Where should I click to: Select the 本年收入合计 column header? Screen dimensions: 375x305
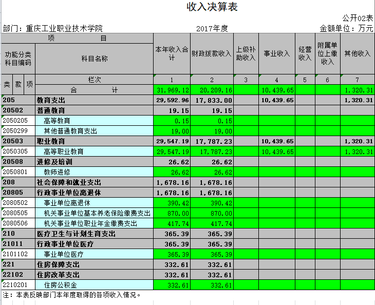pos(172,53)
